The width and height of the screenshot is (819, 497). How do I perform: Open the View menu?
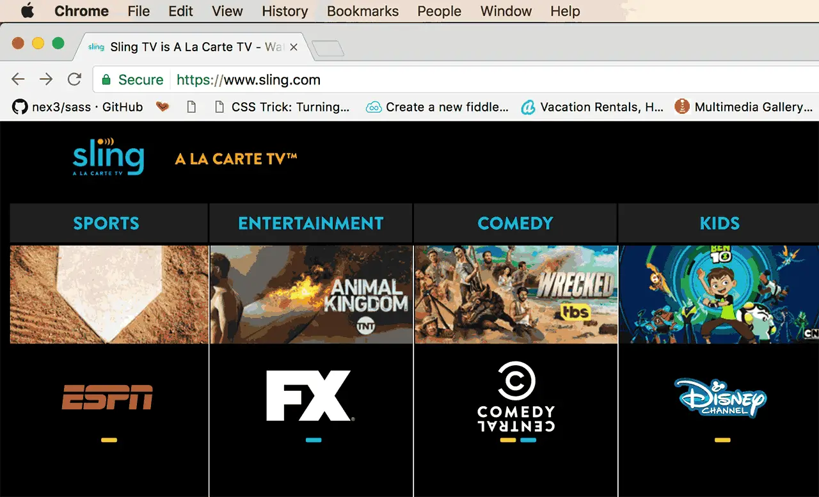click(x=227, y=11)
